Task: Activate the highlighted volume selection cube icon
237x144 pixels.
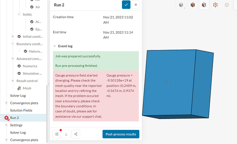Action: tap(204, 5)
